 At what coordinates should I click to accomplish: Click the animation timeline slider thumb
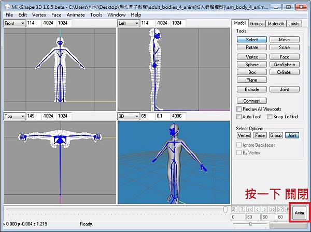tap(225, 209)
